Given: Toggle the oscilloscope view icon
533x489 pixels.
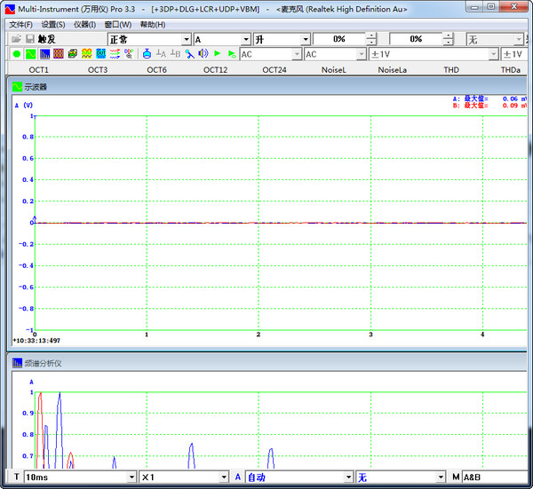Looking at the screenshot, I should coord(30,54).
